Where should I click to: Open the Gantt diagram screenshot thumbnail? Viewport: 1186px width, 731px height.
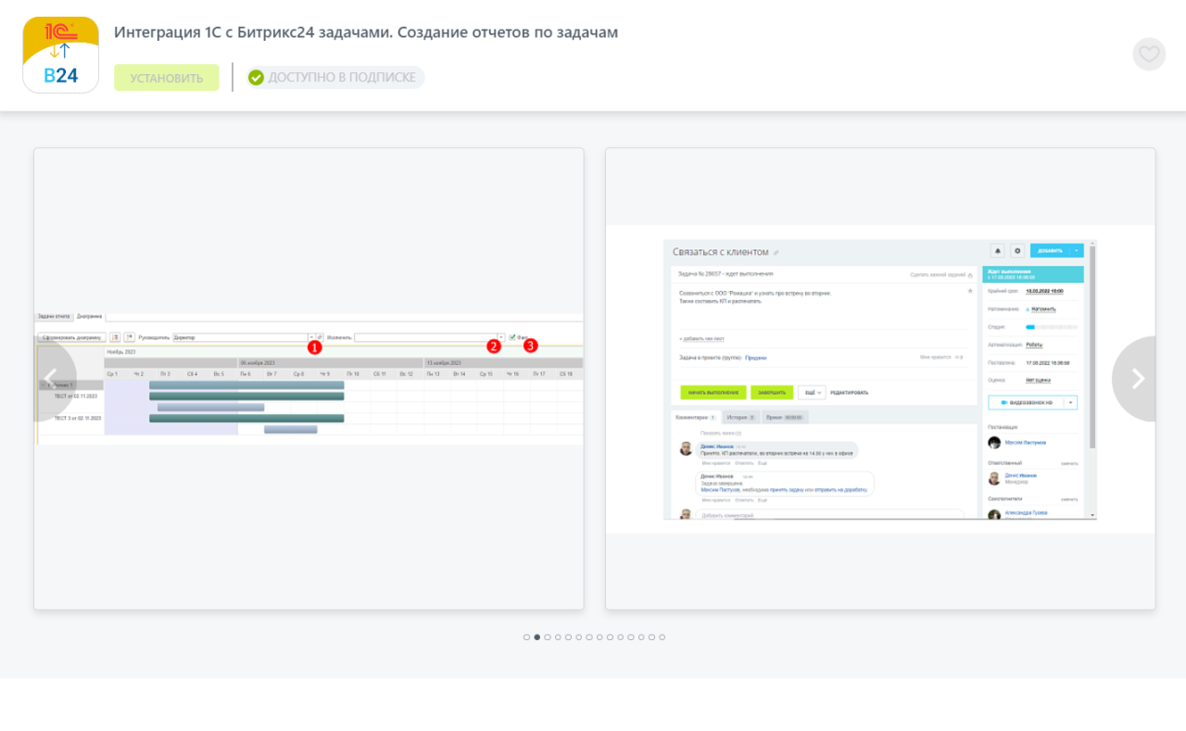309,379
